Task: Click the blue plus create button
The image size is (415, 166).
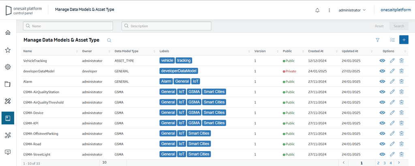Action: [x=404, y=40]
